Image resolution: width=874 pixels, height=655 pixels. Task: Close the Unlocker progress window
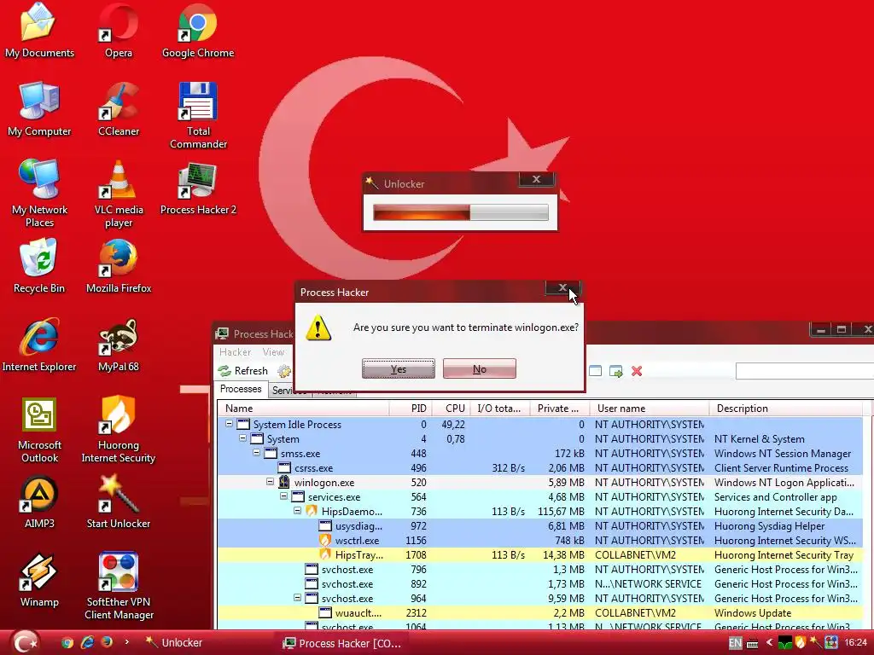tap(536, 179)
